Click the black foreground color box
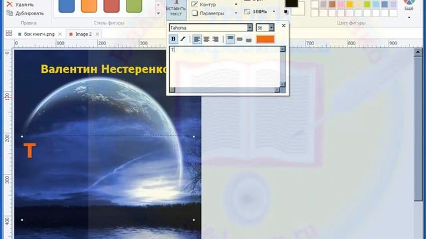Screen dimensions: 426x239 coord(292,3)
